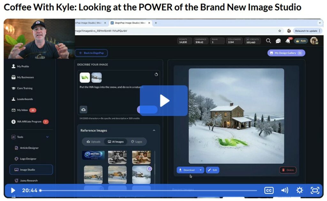This screenshot has width=327, height=201.
Task: Click the reset icon in the describe box
Action: (156, 75)
